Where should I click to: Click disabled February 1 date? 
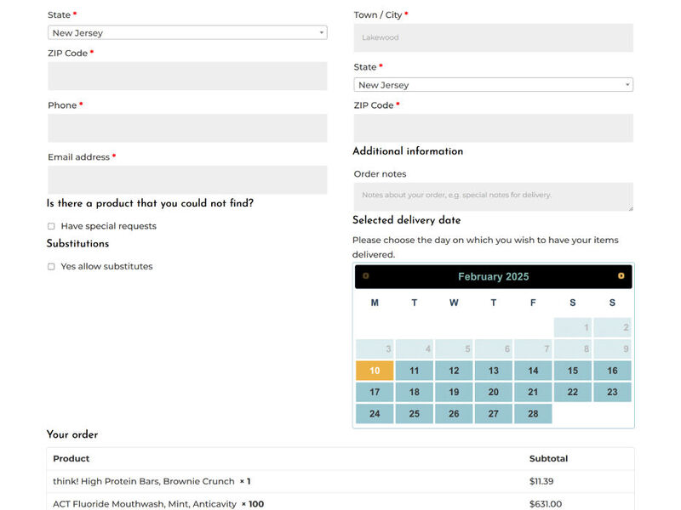point(573,327)
